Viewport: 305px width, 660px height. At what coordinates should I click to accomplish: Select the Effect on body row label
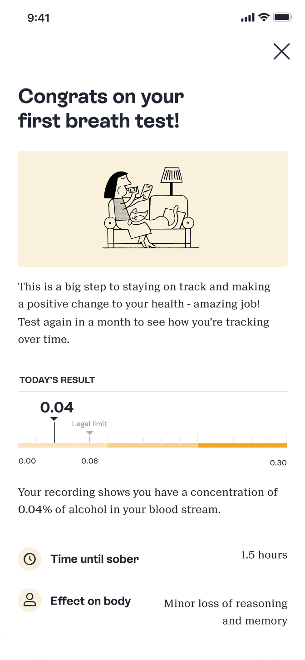90,601
